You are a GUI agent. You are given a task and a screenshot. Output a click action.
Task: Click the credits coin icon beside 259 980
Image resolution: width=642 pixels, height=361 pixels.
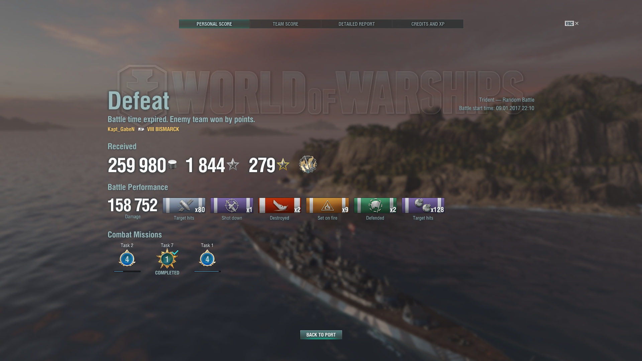click(x=172, y=164)
